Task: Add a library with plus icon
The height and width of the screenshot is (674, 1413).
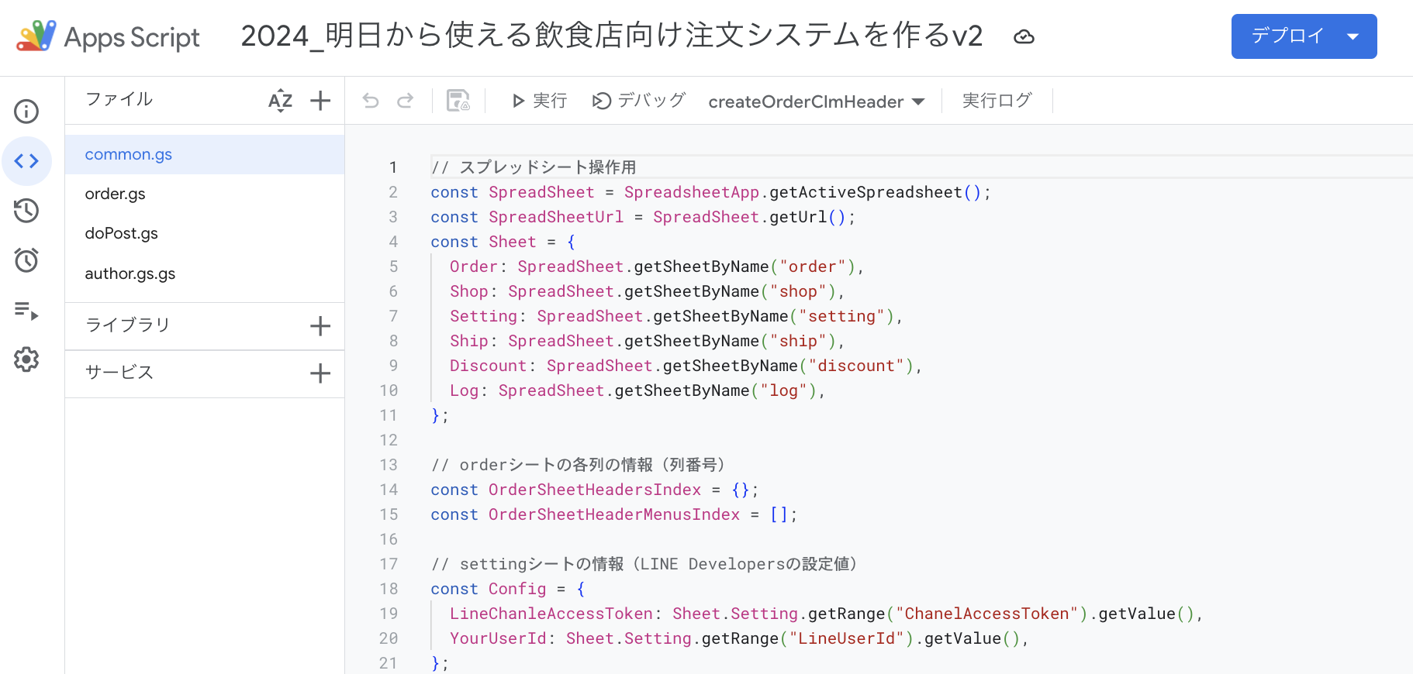Action: click(320, 326)
